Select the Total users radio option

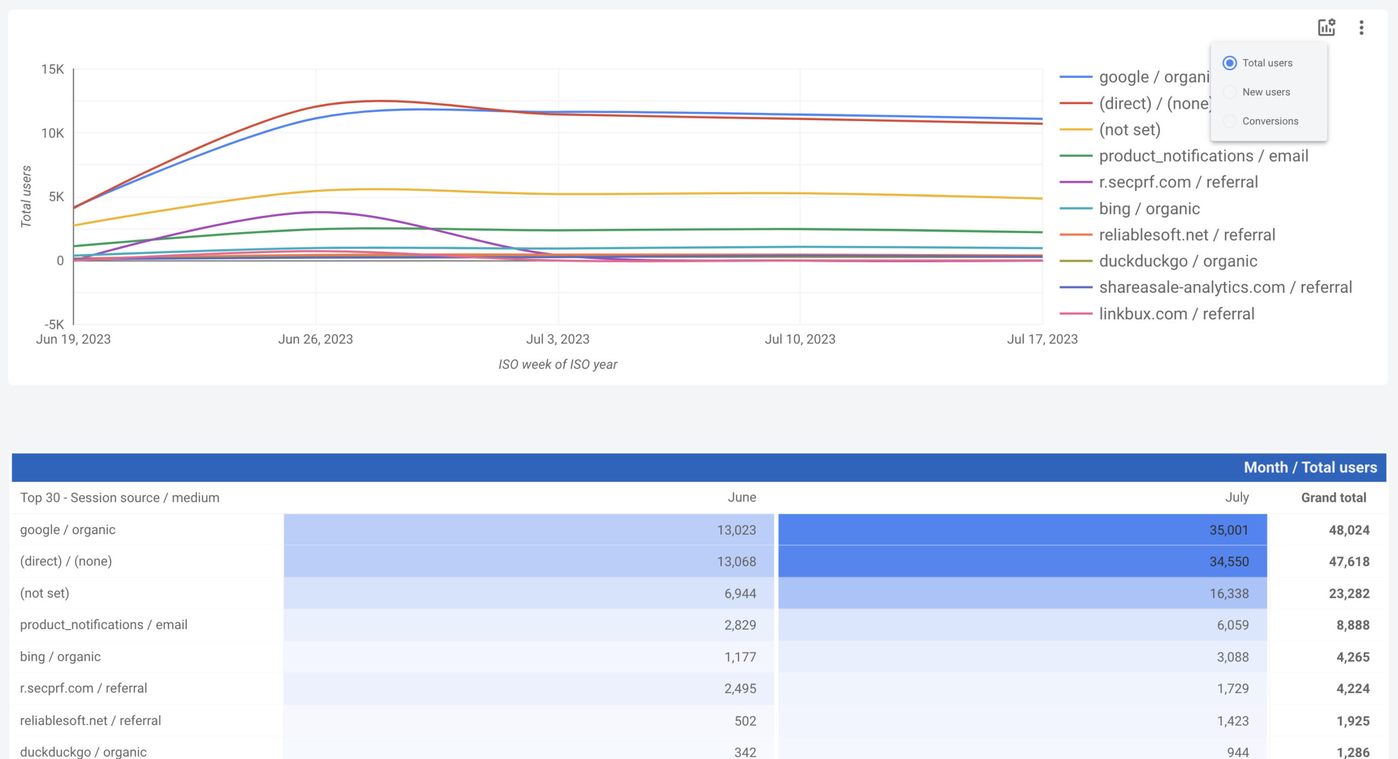point(1229,63)
